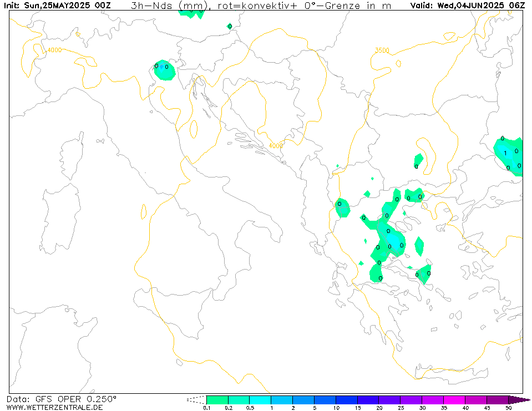Viewport: 532px width, 411px height.
Task: Select the legend swatch between 1 and 2
Action: click(x=282, y=400)
